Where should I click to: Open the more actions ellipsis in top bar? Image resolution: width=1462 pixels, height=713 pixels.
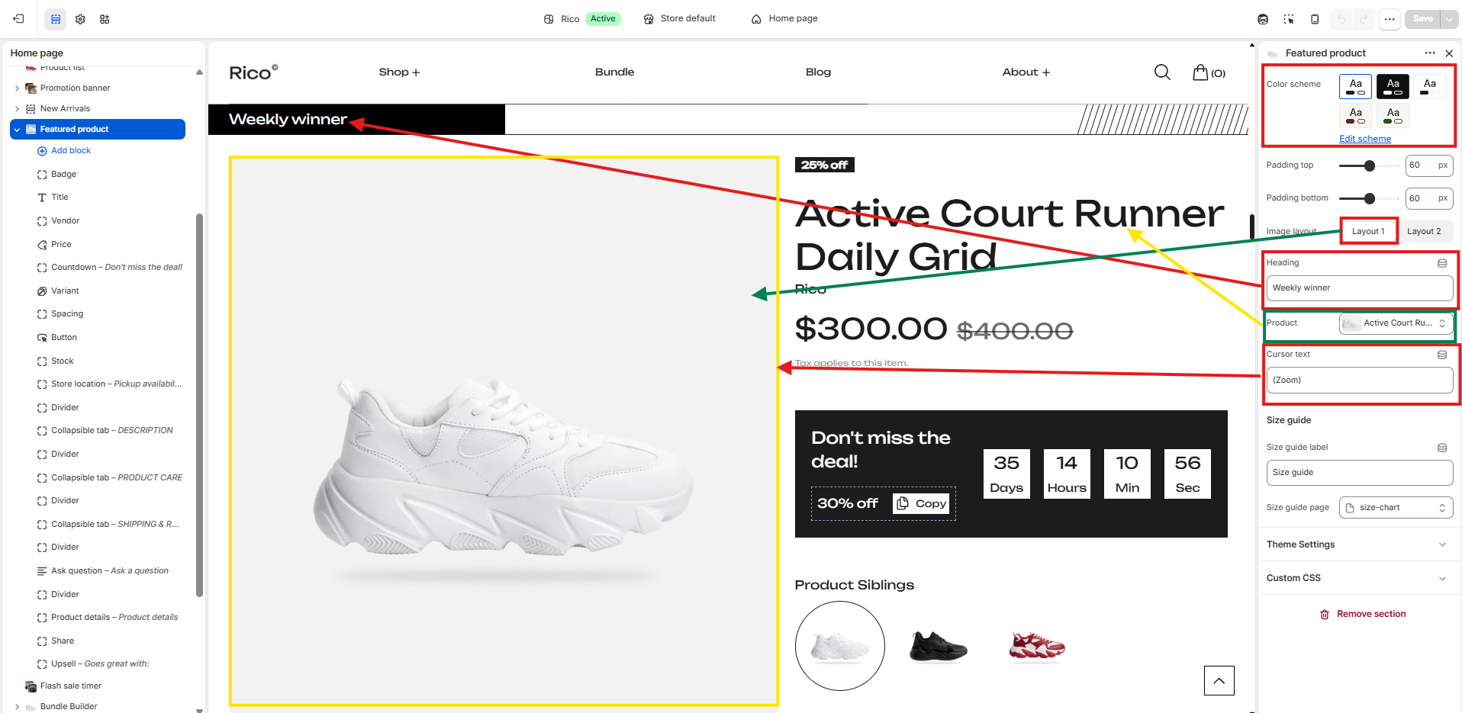[x=1390, y=19]
